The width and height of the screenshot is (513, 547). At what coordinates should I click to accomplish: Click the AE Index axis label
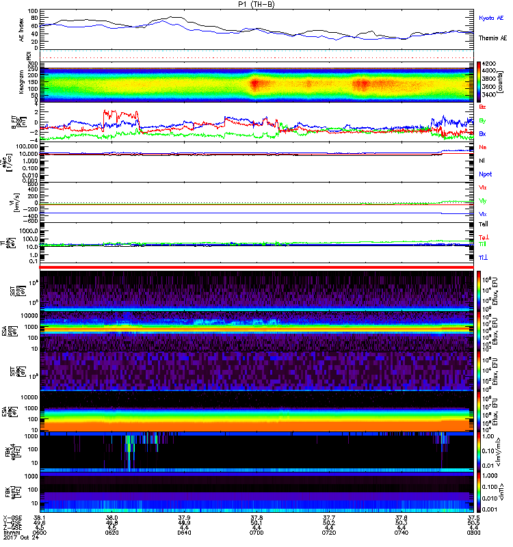pyautogui.click(x=22, y=30)
